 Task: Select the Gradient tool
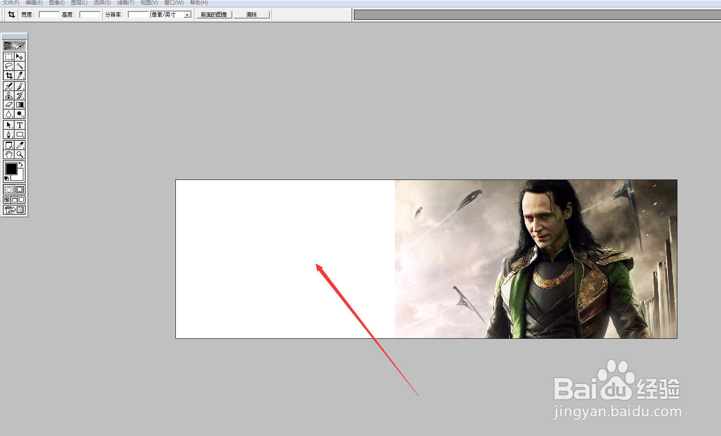20,105
